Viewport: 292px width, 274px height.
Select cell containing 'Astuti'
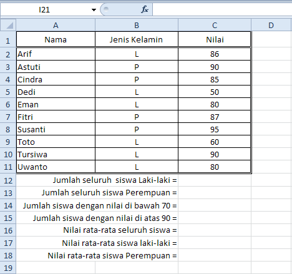point(56,67)
